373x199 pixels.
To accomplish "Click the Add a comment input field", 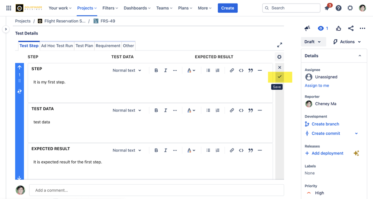I will coord(156,190).
